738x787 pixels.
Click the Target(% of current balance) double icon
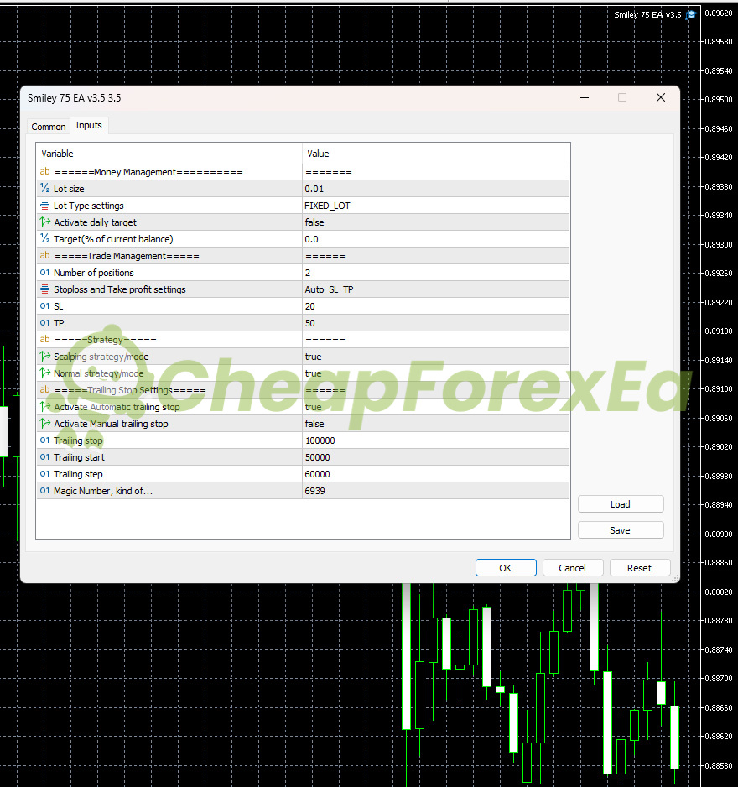click(44, 238)
